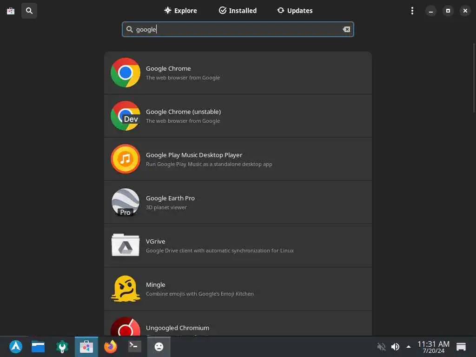Maximize the software store window

coord(448,11)
